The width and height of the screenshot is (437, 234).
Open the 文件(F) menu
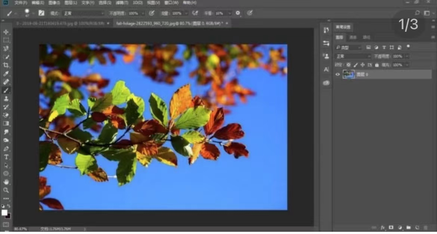click(x=21, y=3)
